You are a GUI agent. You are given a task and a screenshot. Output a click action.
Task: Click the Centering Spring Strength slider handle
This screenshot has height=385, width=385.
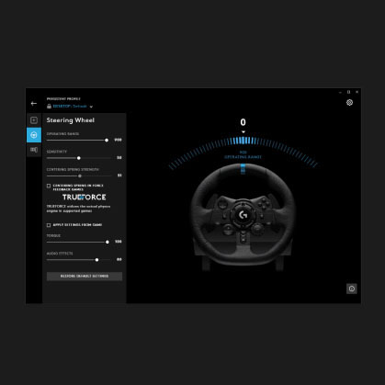click(x=80, y=176)
